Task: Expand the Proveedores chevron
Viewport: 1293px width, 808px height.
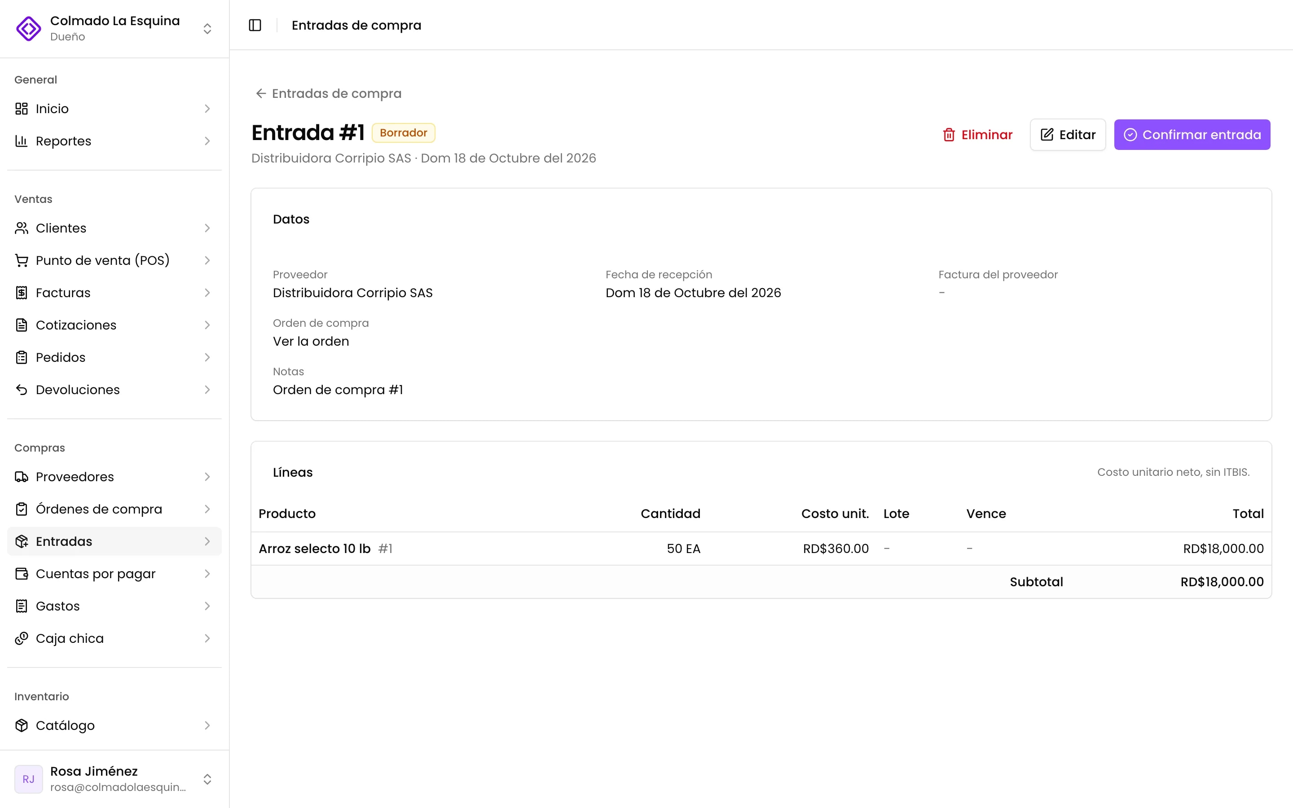Action: 207,477
